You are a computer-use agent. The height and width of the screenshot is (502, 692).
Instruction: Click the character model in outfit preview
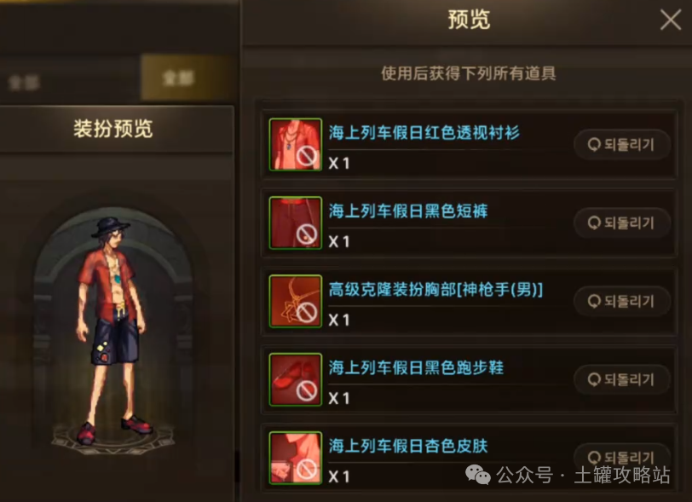tap(113, 330)
